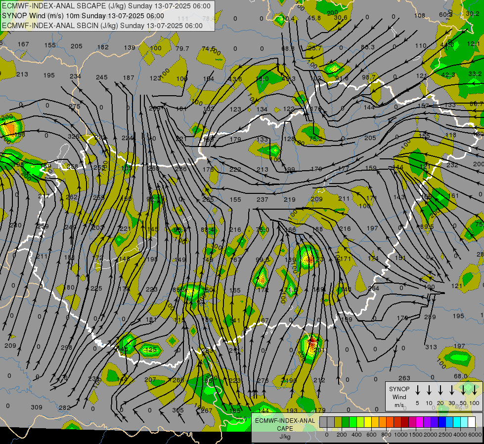
Task: Click the map value '326'
Action: tap(74, 137)
